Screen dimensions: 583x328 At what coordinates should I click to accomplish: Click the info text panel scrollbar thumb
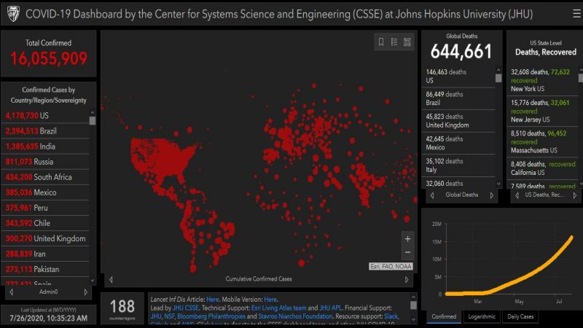pos(413,305)
